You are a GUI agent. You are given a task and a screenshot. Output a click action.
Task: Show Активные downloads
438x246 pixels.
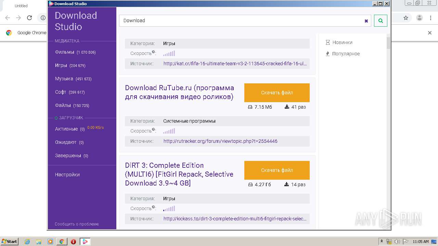click(70, 129)
